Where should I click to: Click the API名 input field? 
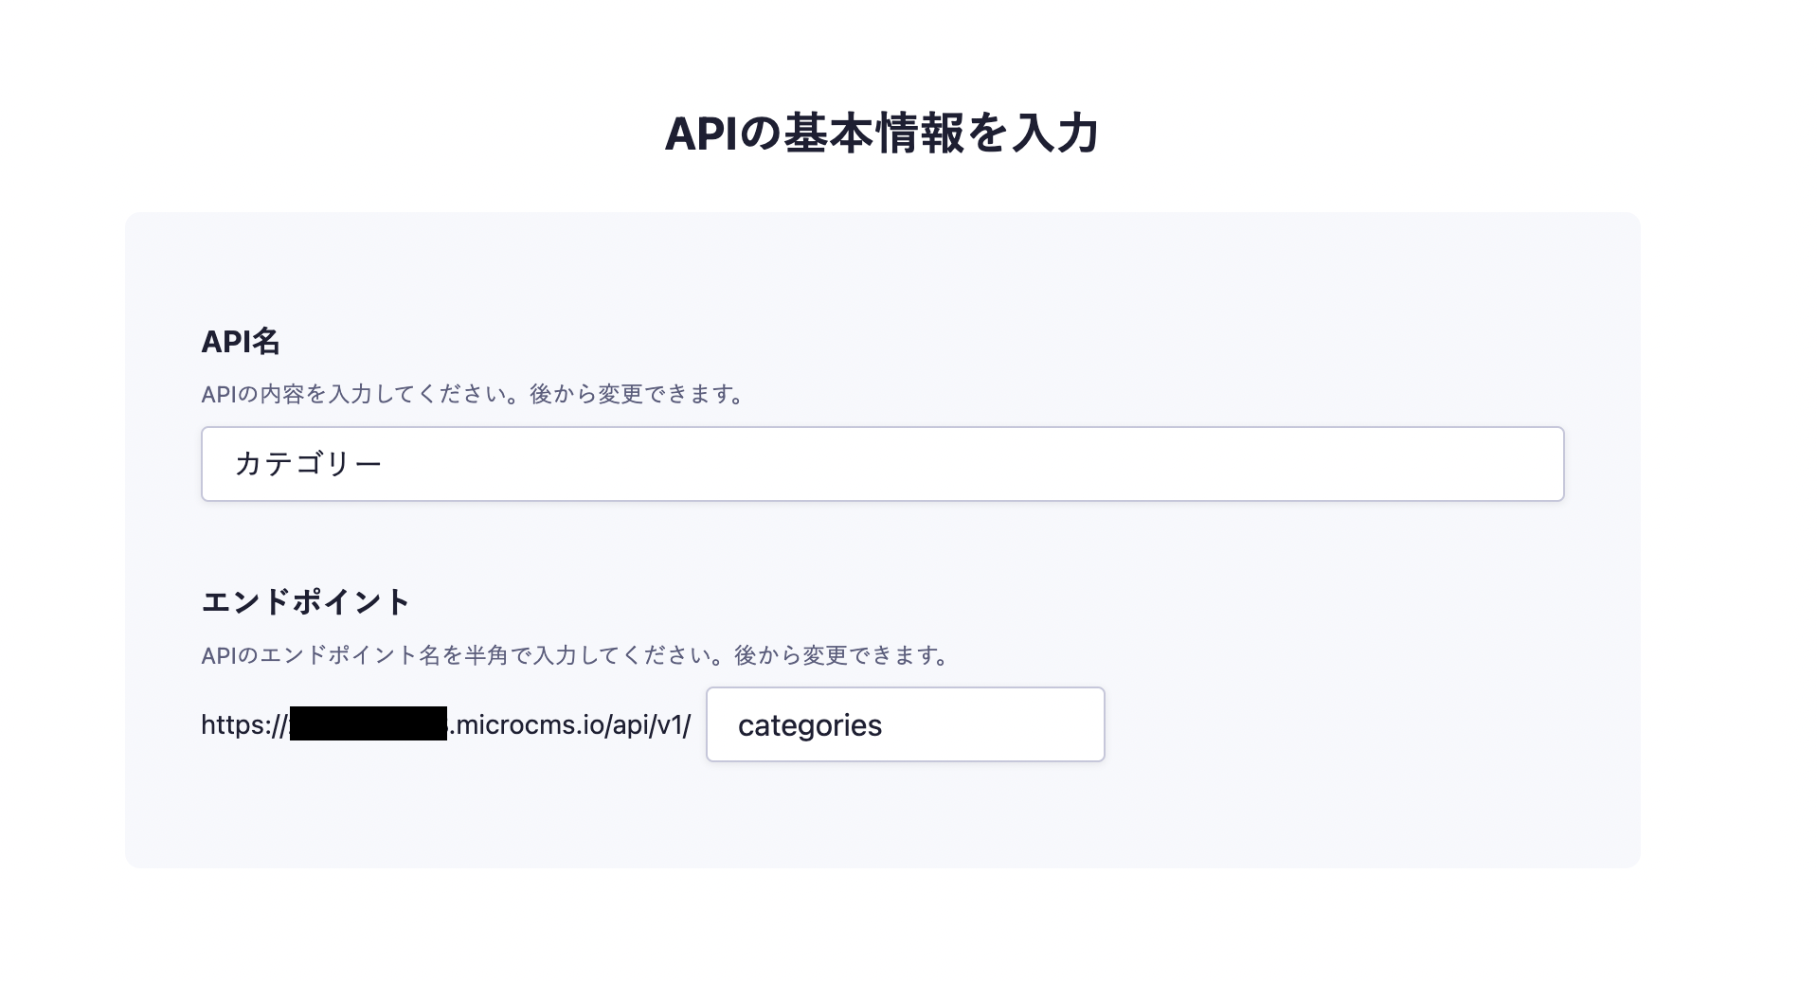(881, 464)
